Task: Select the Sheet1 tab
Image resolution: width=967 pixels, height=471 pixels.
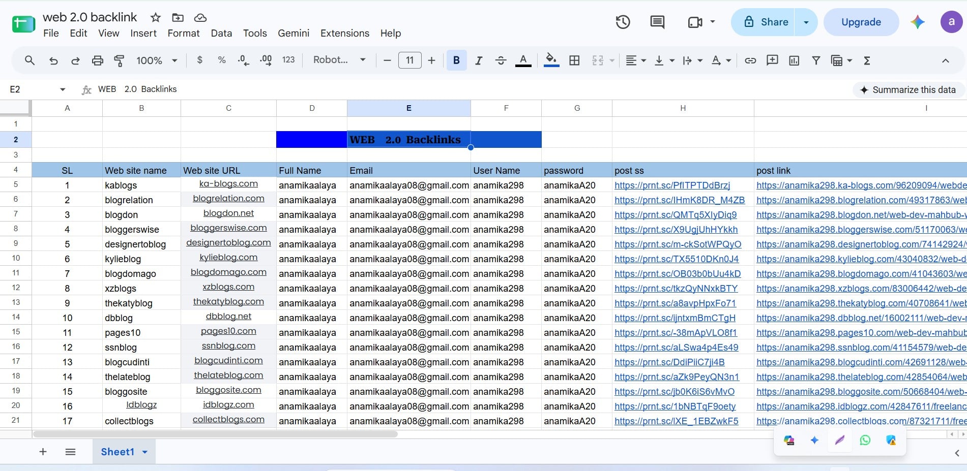Action: point(118,452)
